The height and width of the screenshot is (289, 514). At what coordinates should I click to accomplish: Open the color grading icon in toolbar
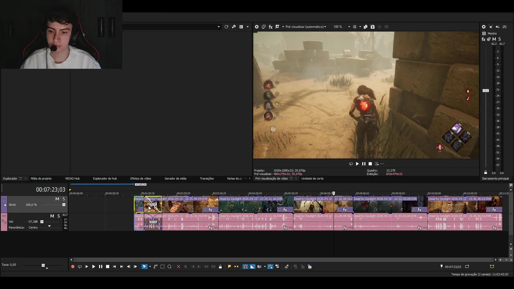point(286,267)
